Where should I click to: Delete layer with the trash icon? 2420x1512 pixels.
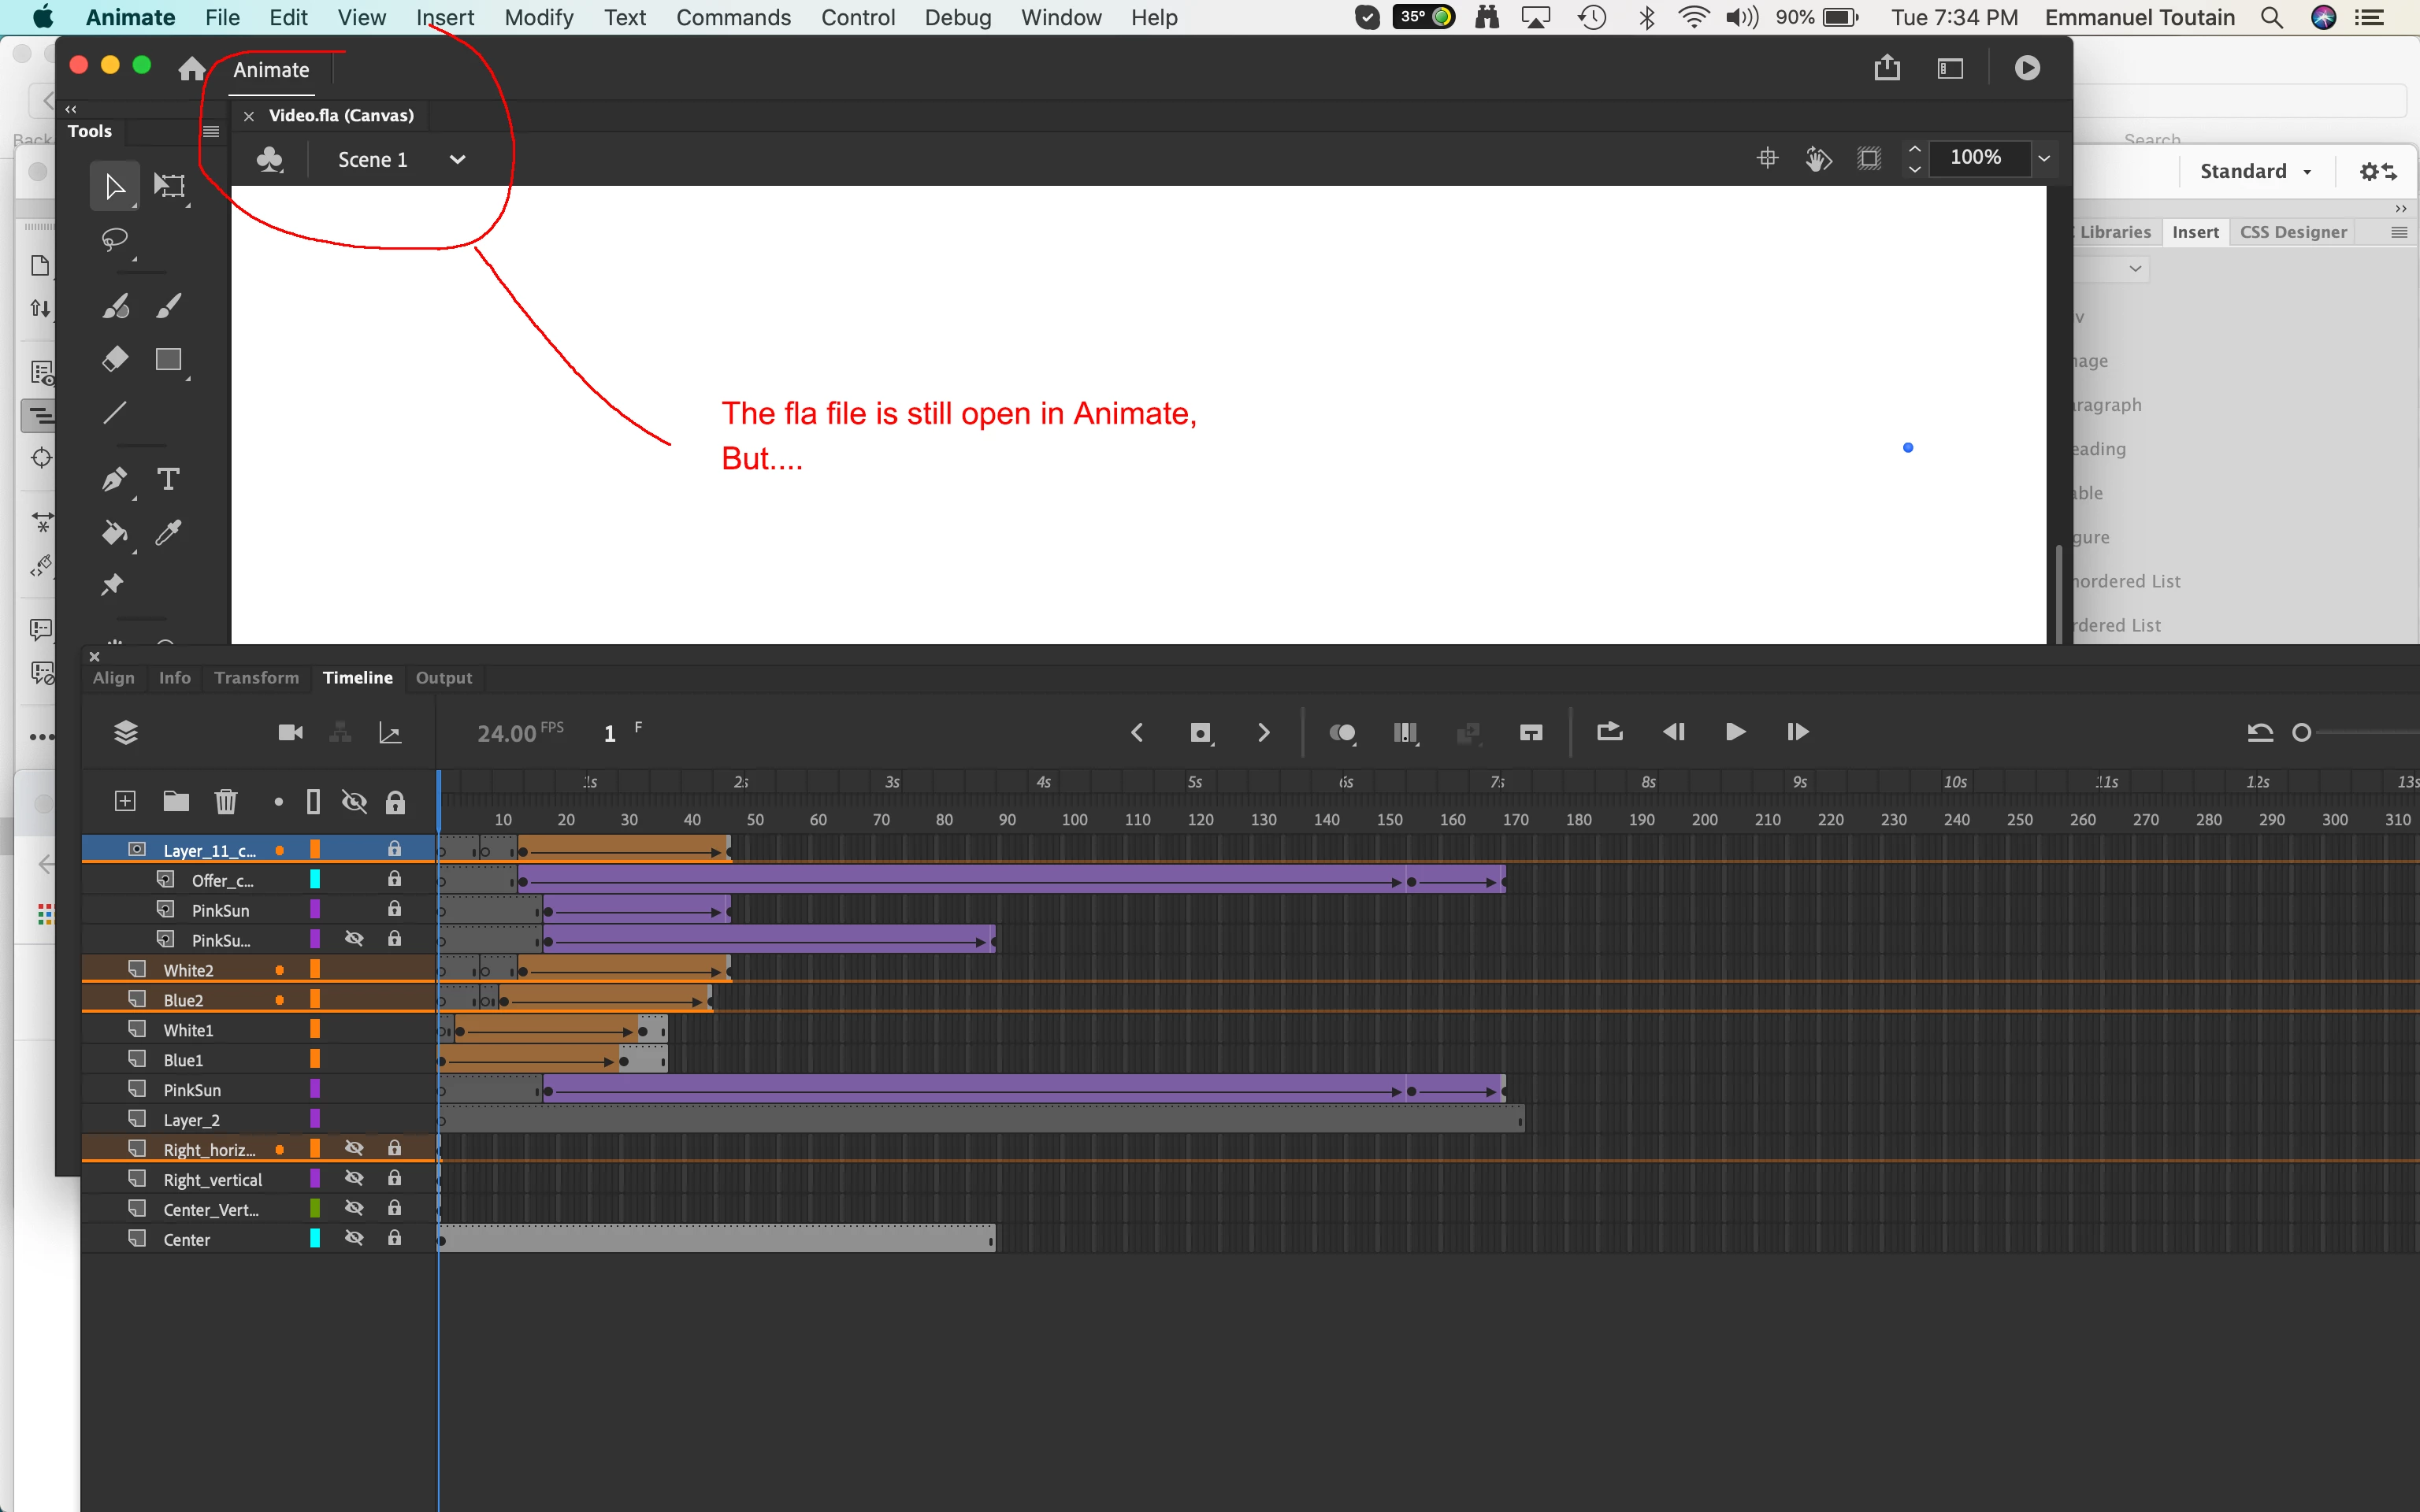click(x=226, y=801)
